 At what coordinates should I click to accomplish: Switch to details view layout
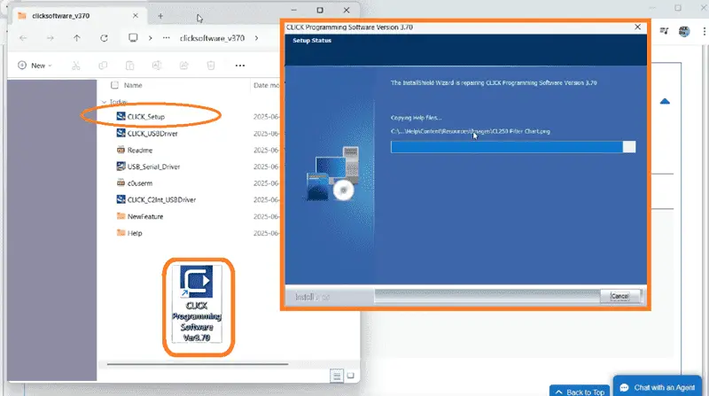(x=337, y=376)
